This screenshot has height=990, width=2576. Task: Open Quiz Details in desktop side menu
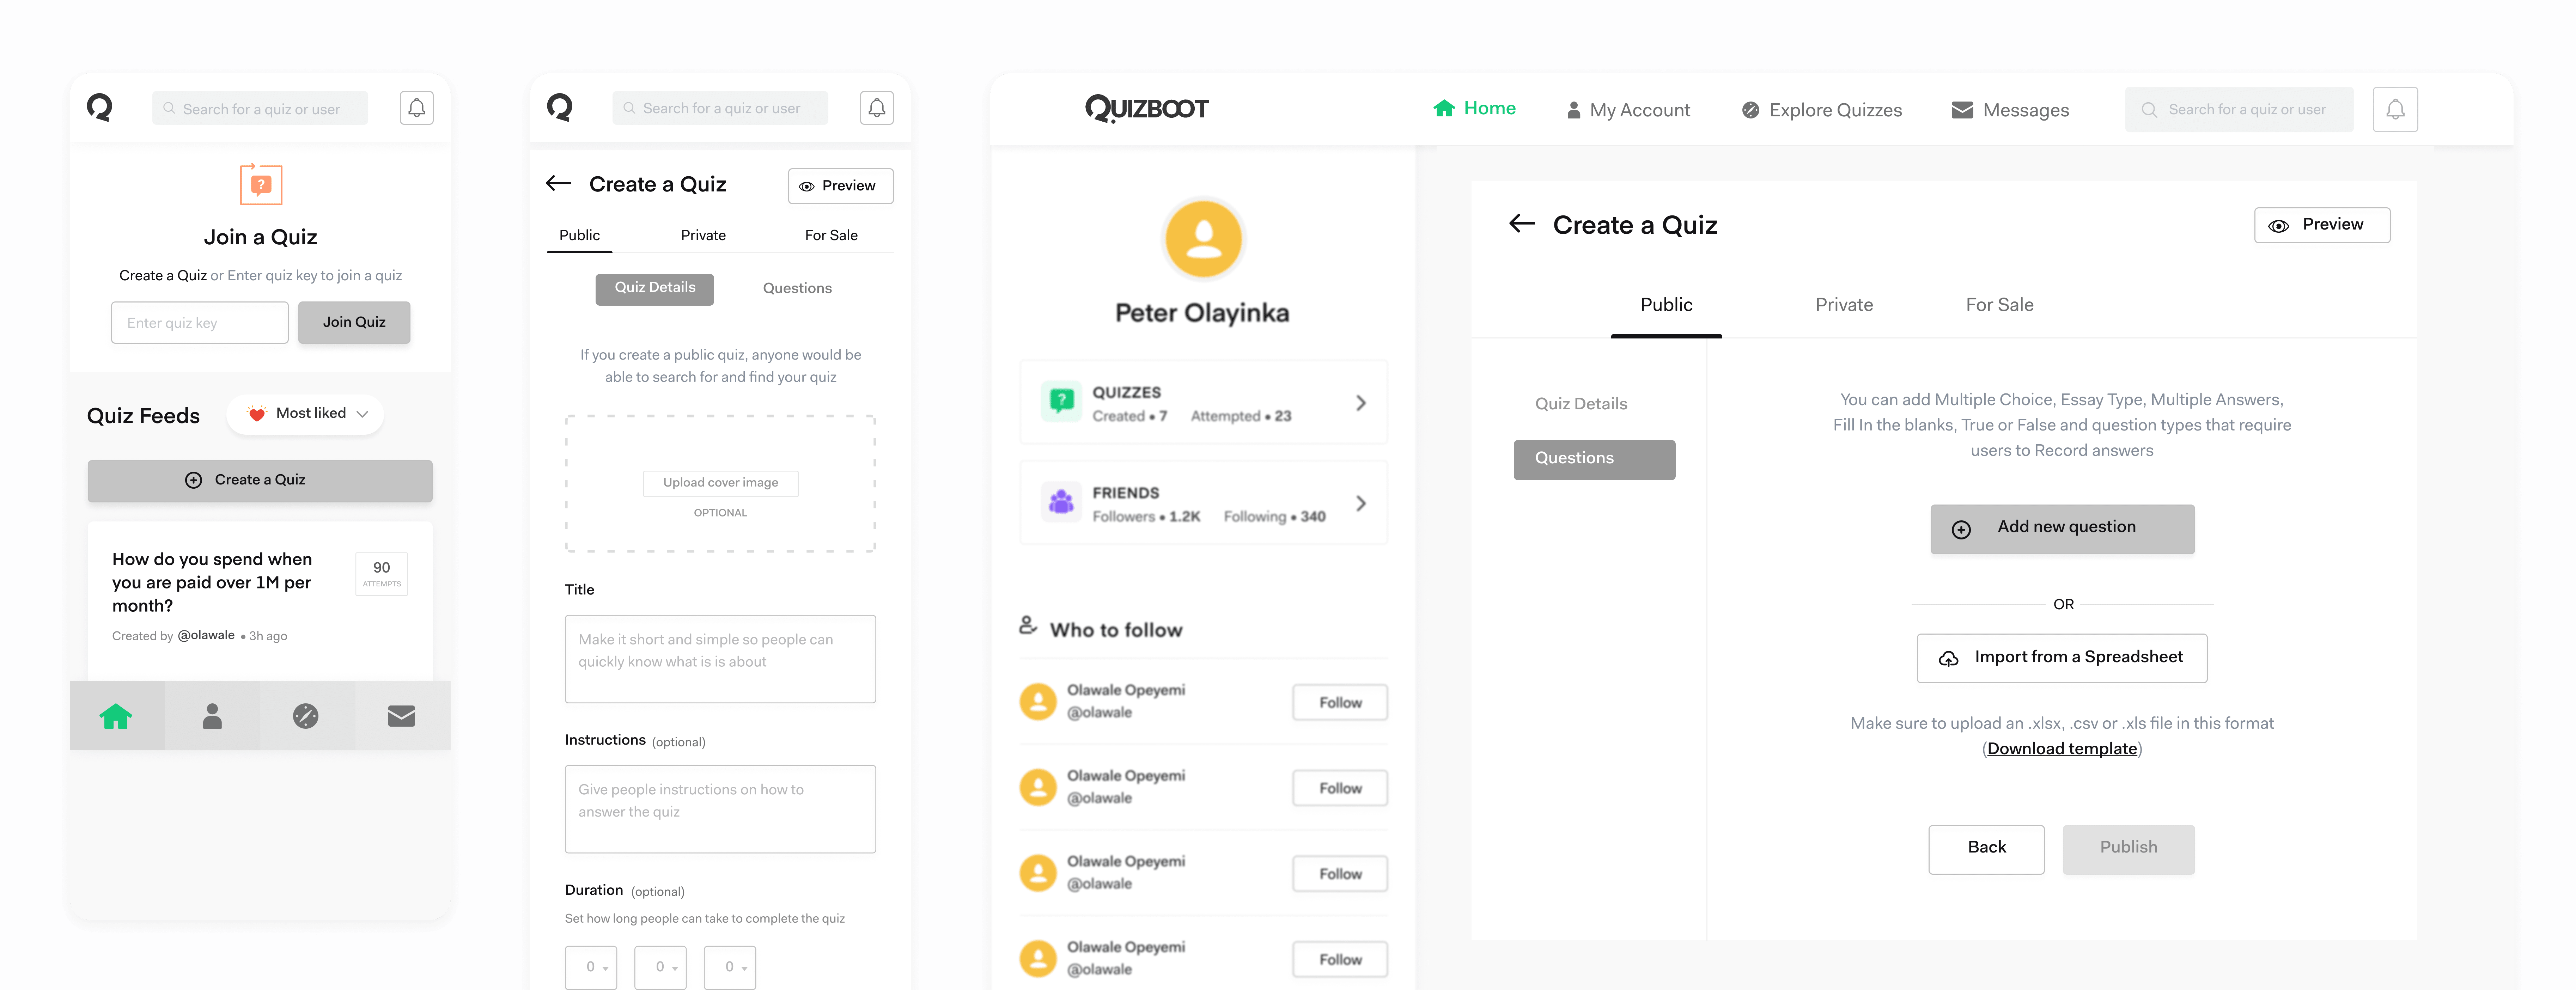[x=1581, y=404]
